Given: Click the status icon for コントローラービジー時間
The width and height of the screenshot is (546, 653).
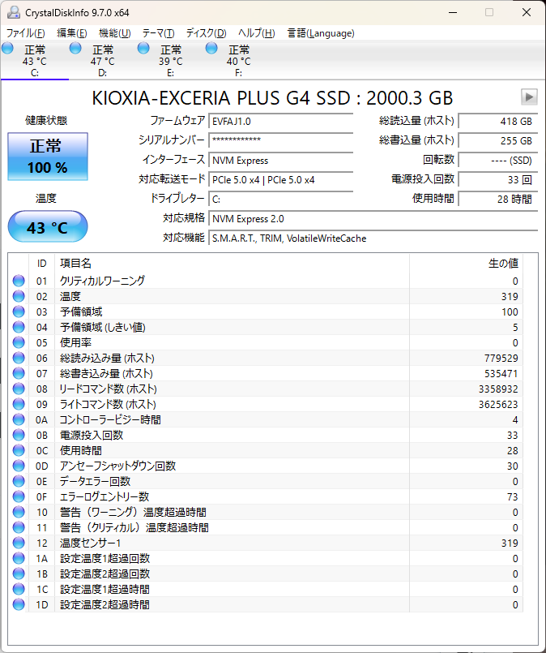Looking at the screenshot, I should click(19, 419).
